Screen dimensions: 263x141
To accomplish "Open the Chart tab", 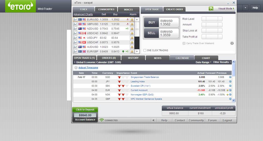I will [x=206, y=58].
